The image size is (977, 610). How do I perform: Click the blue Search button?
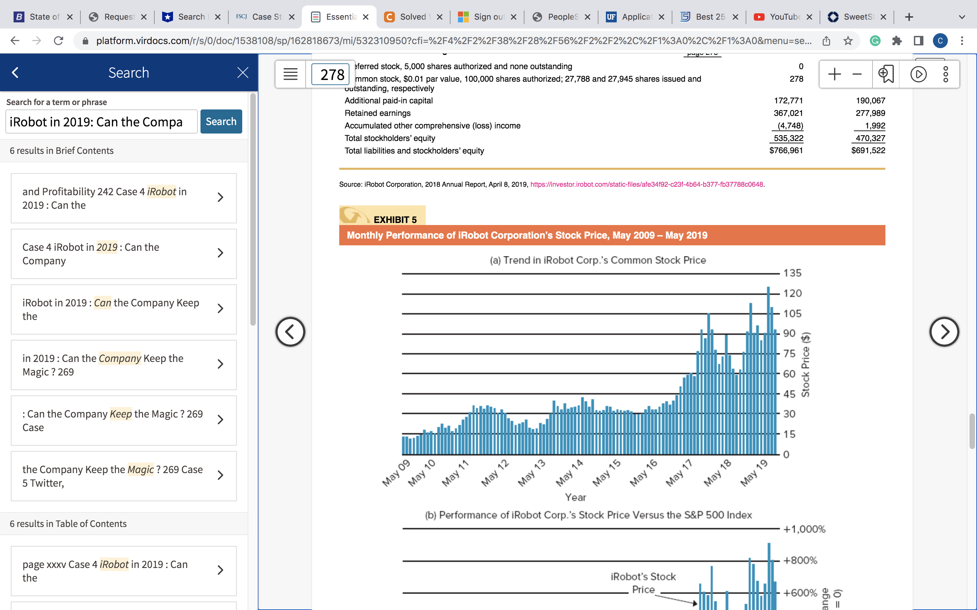[221, 121]
